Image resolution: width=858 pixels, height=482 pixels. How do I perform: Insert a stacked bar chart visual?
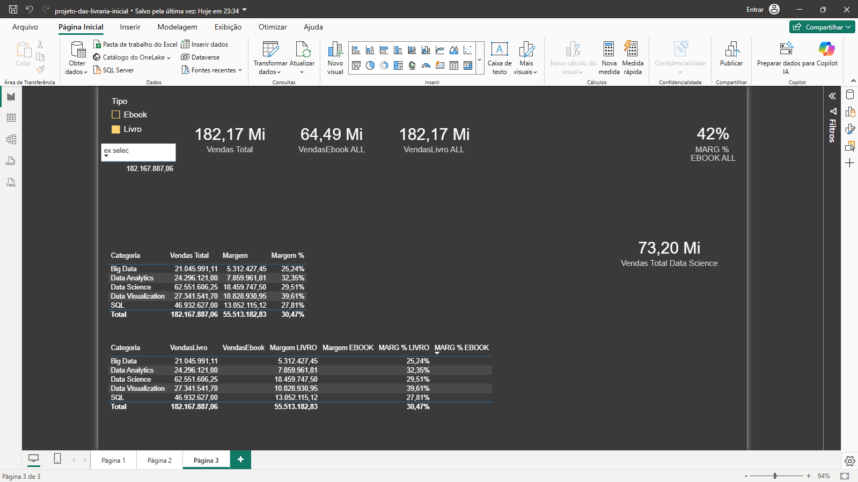pos(356,50)
